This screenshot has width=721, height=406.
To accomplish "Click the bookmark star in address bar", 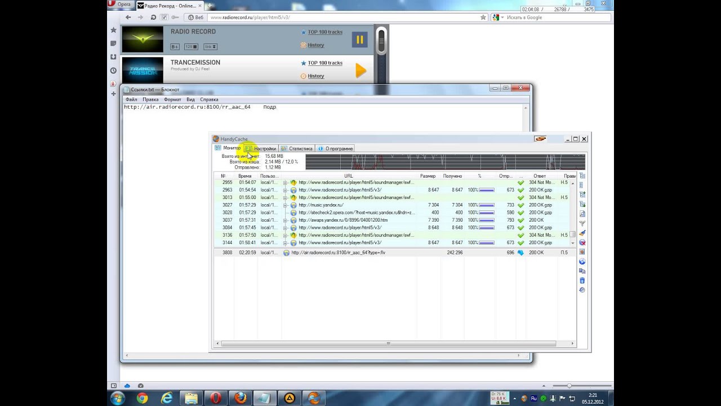I will pos(483,17).
